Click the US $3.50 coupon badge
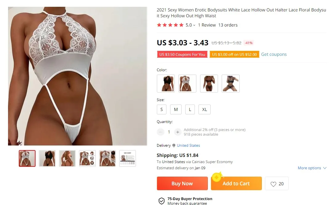Viewport: 331px width, 205px height. click(x=182, y=54)
